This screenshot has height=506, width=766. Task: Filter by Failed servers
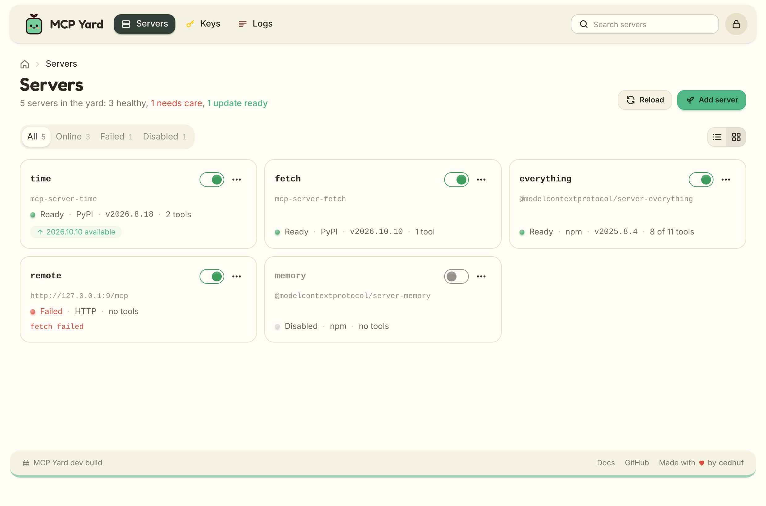[x=116, y=136]
